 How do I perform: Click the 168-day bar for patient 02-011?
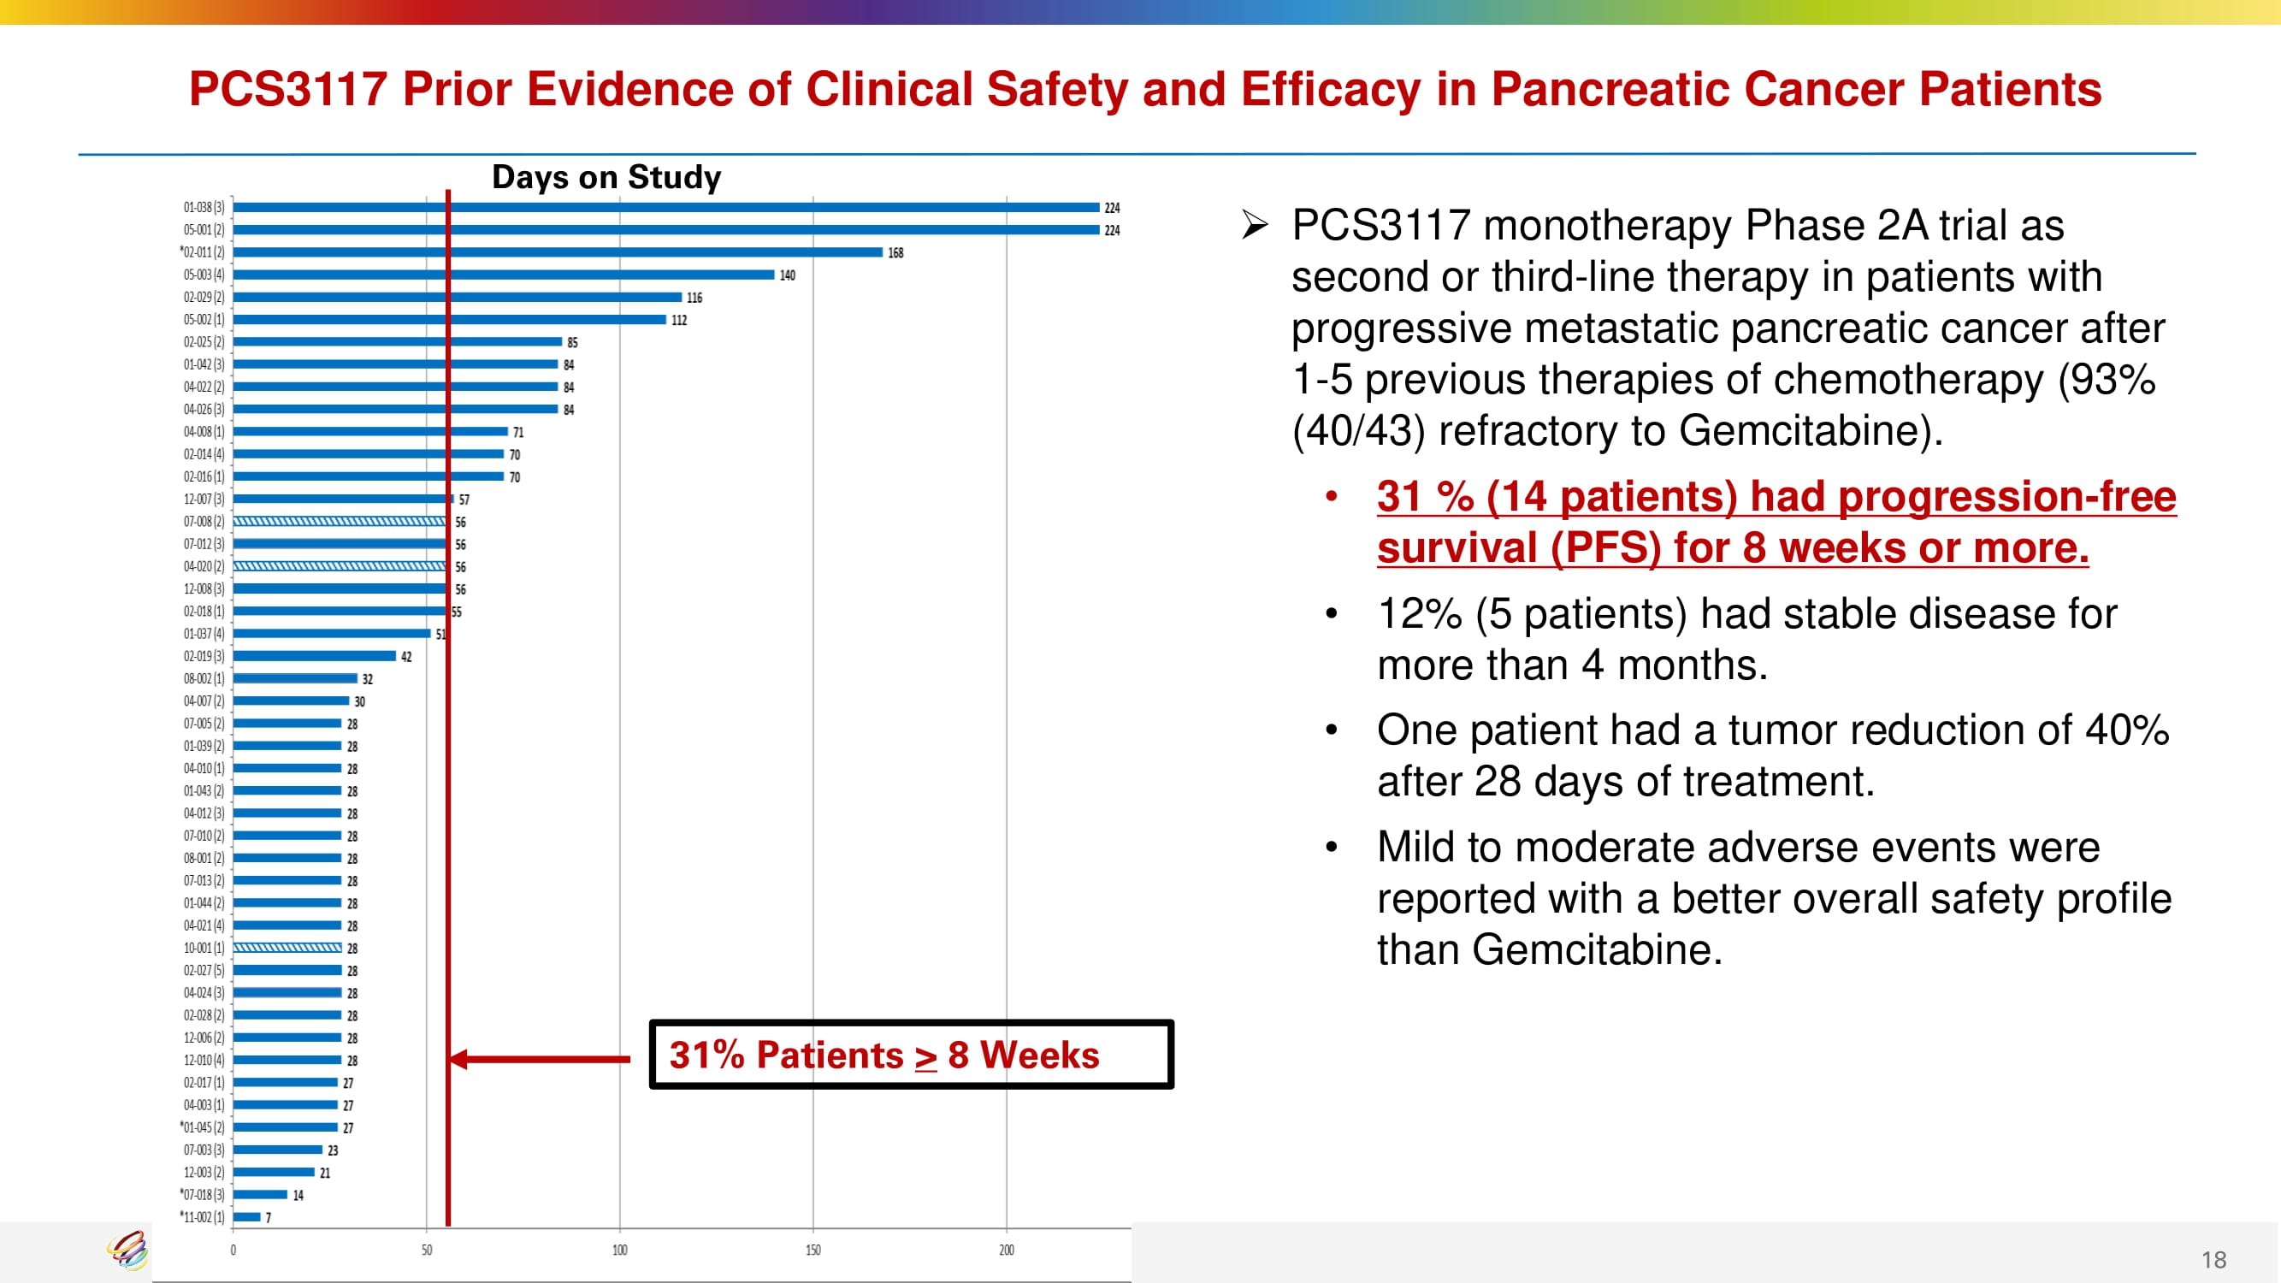pos(558,252)
